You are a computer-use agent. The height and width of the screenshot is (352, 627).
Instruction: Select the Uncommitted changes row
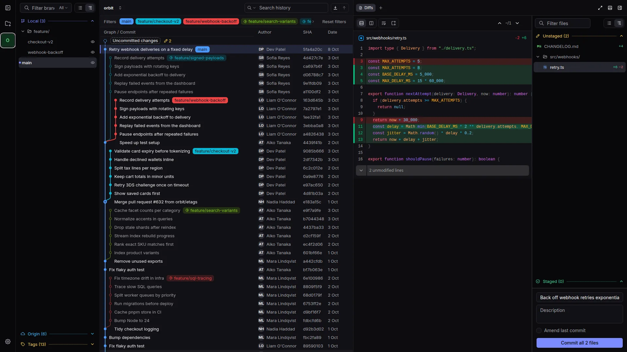point(226,41)
